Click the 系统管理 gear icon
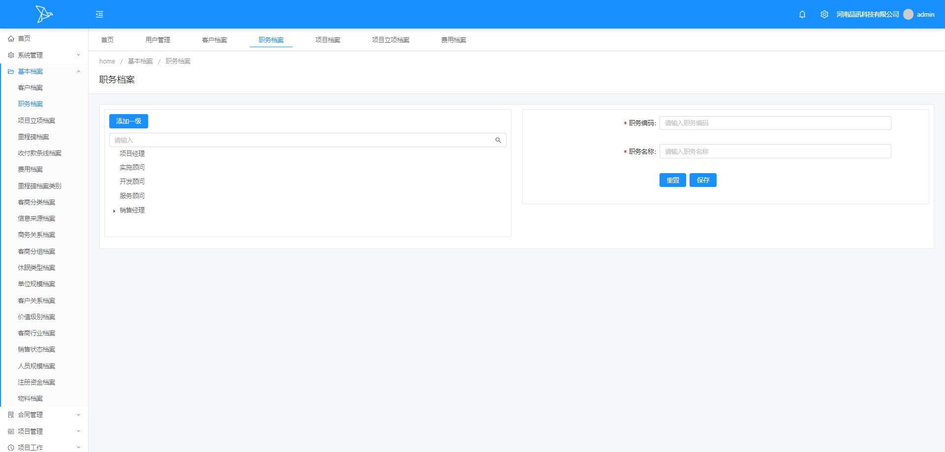The image size is (945, 452). coord(11,55)
